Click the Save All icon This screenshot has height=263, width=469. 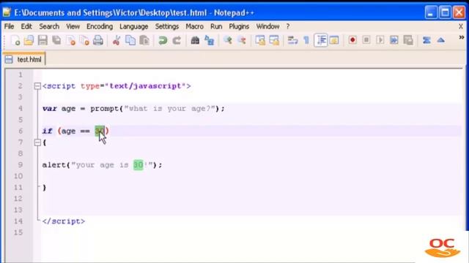(56, 40)
